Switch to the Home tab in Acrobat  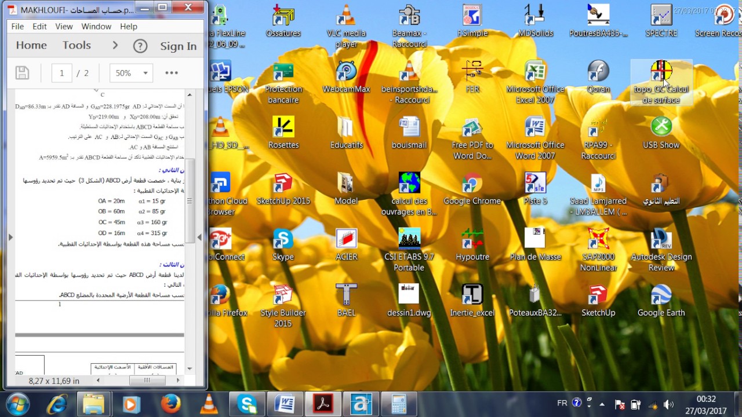click(x=31, y=46)
